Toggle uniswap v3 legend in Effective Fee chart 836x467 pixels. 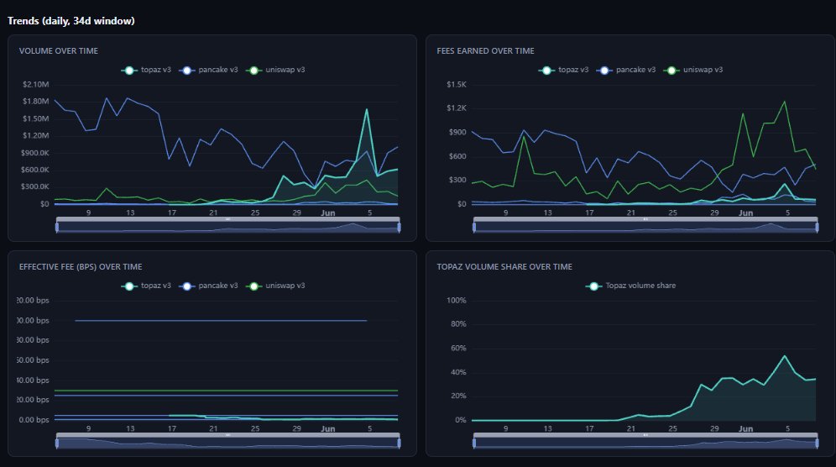[x=276, y=286]
